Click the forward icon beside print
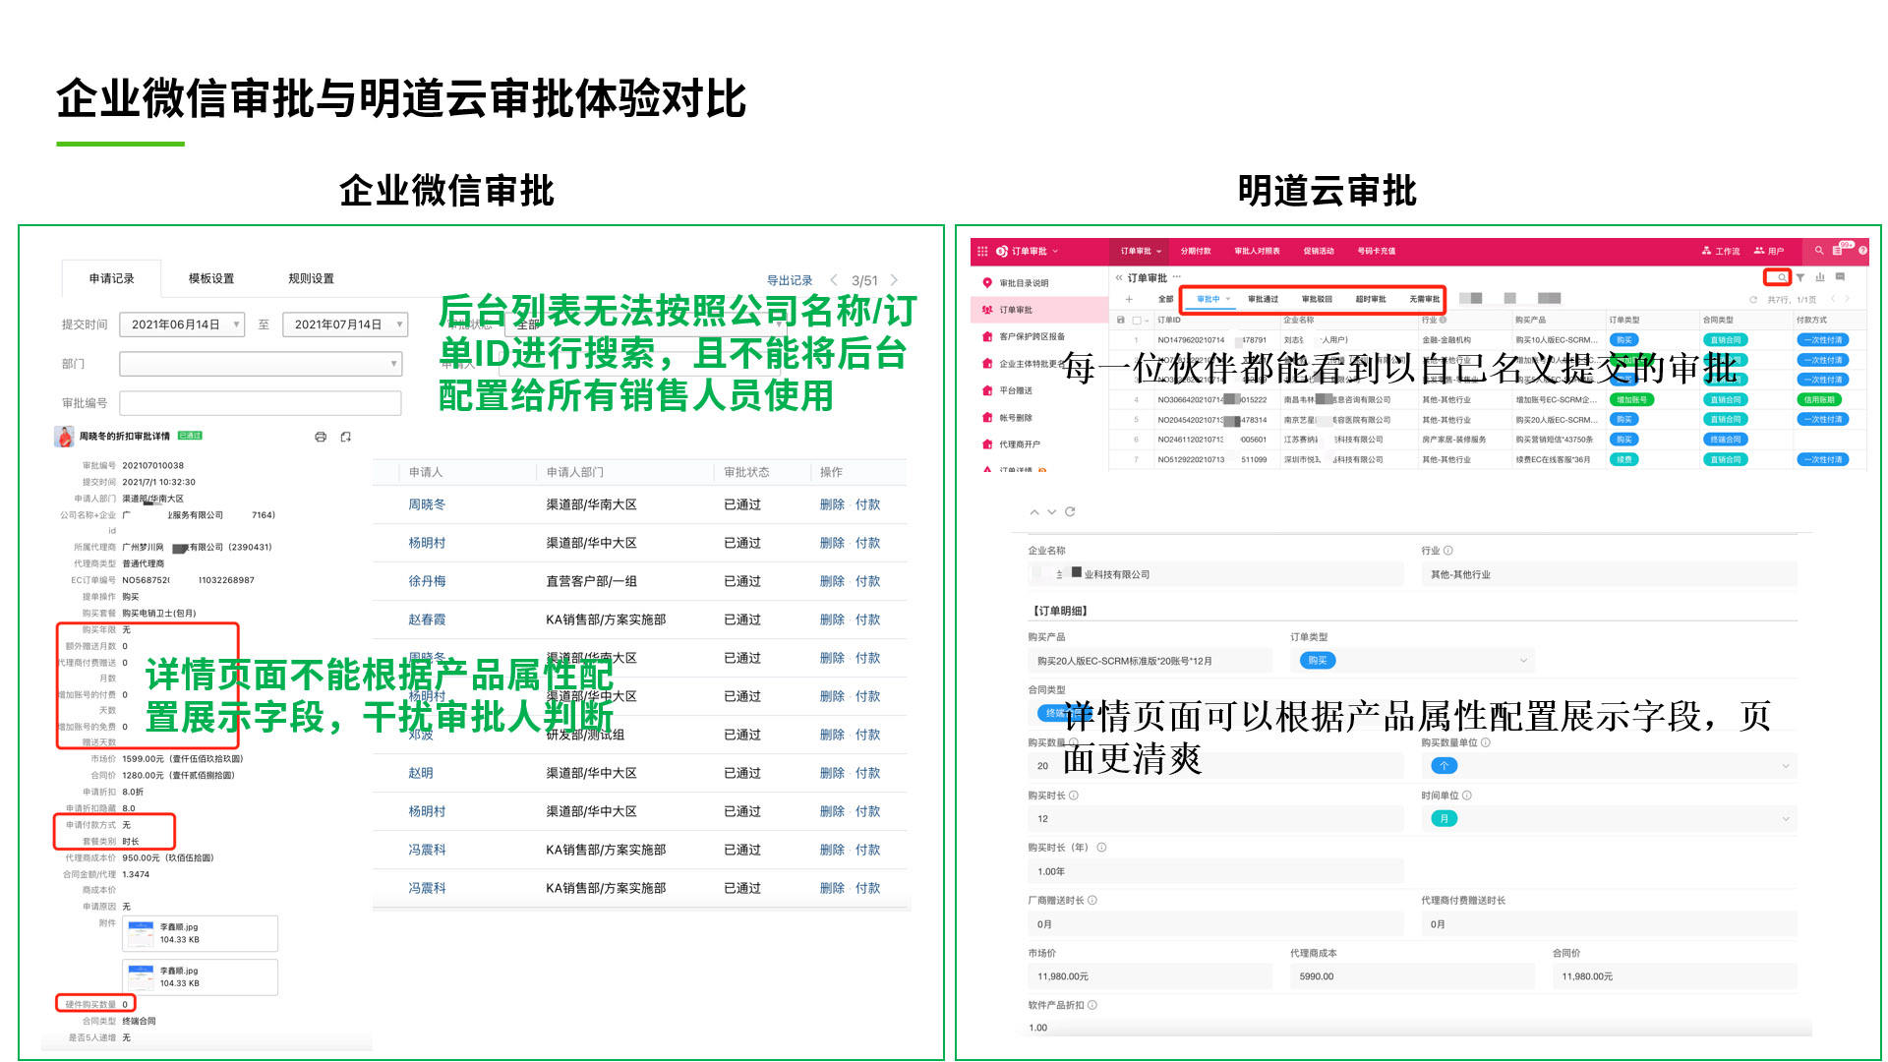This screenshot has height=1062, width=1888. 346,437
